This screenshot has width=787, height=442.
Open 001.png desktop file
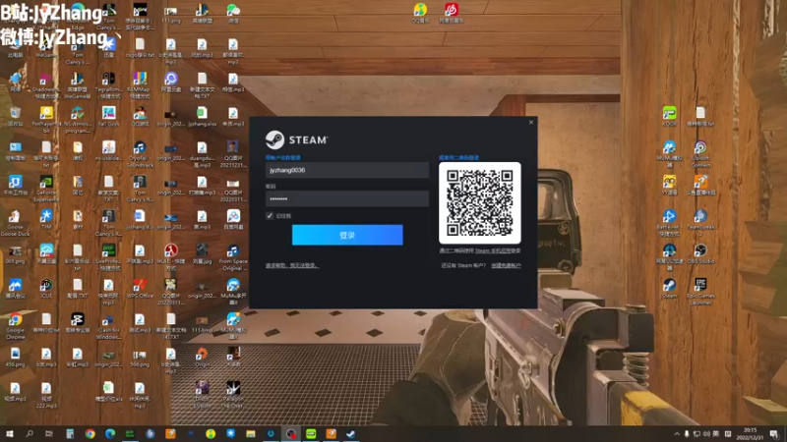tap(15, 254)
